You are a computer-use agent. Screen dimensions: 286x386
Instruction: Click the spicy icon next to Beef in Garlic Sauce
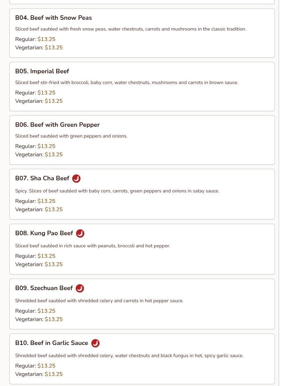pyautogui.click(x=95, y=343)
